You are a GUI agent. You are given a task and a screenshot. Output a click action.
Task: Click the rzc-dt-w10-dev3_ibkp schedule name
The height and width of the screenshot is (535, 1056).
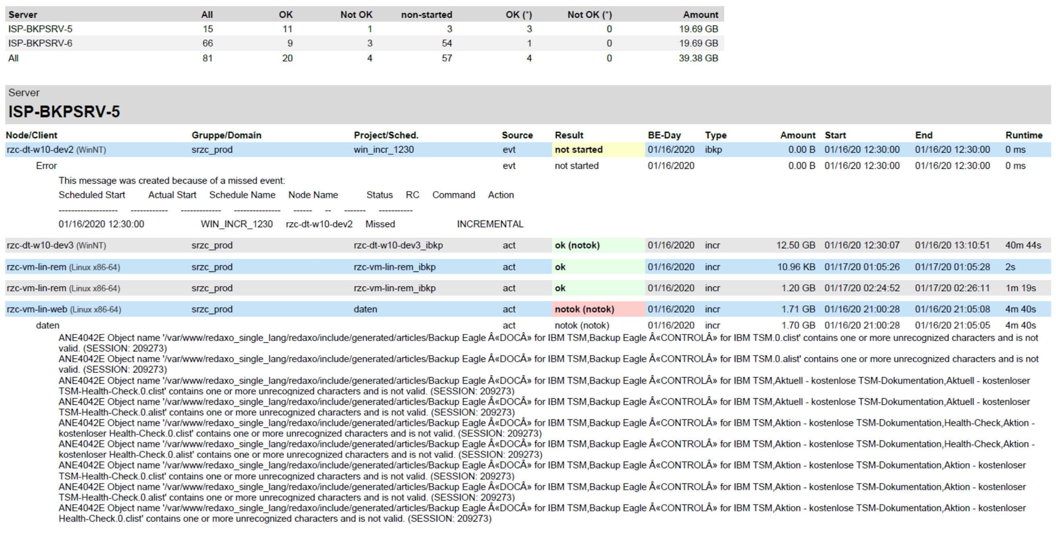(398, 245)
